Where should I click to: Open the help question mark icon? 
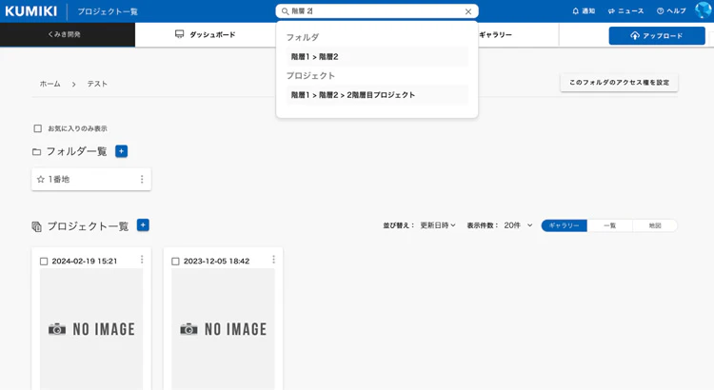[661, 10]
